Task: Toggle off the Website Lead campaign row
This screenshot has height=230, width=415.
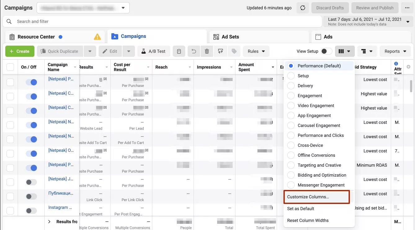Action: [31, 125]
